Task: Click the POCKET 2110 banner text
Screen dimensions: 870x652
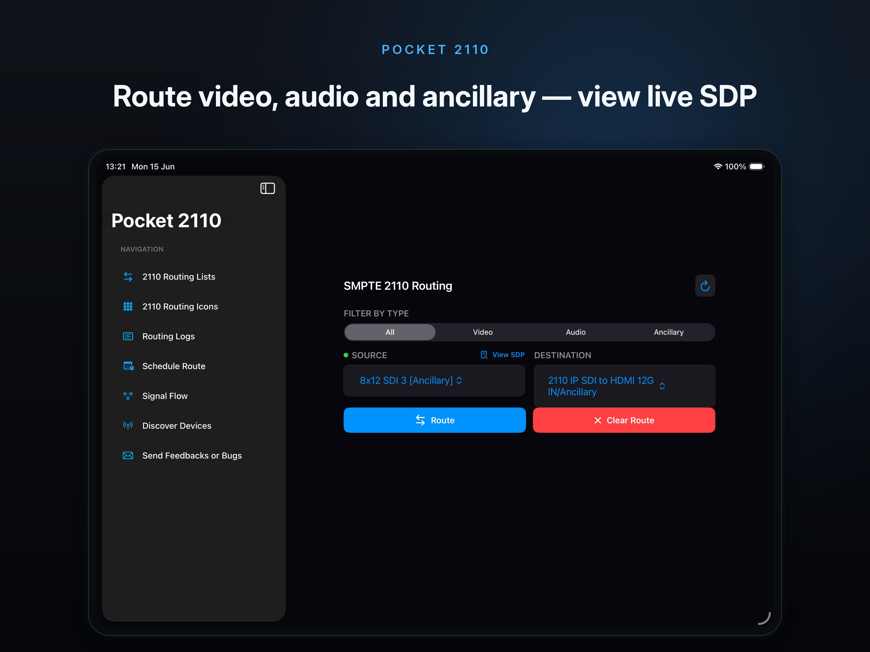Action: pyautogui.click(x=435, y=50)
